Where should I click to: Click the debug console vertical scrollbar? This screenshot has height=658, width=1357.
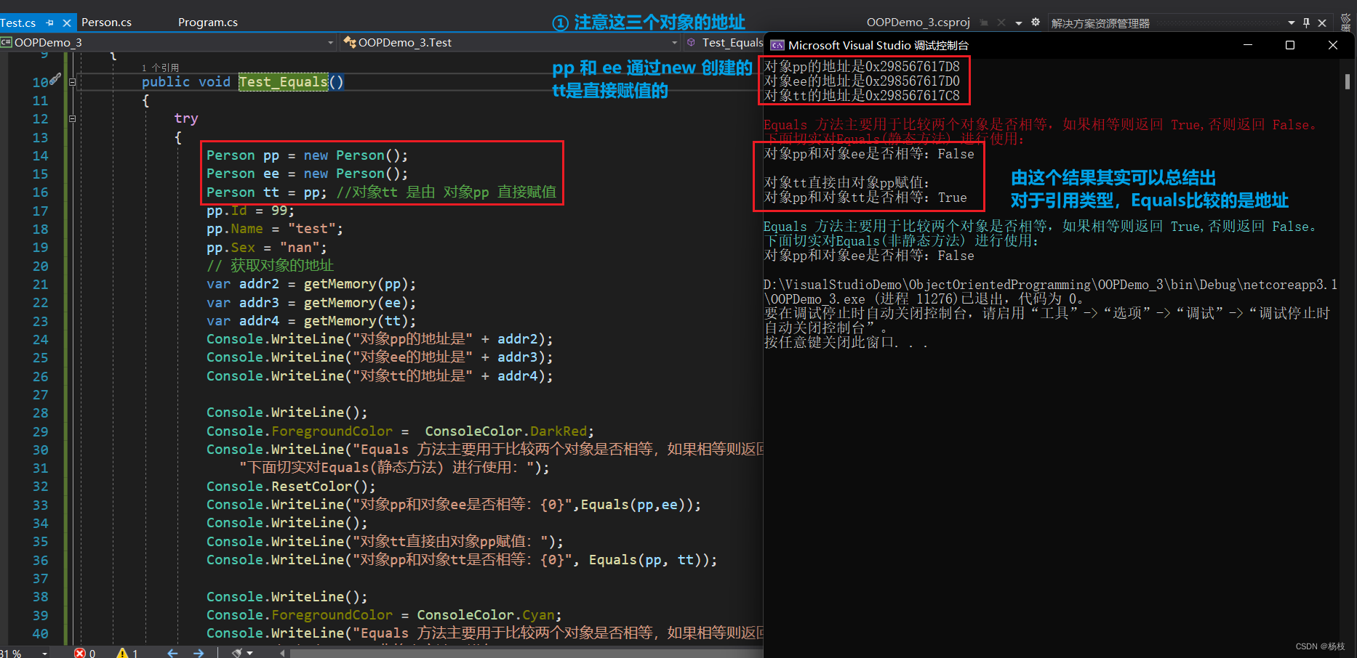1348,81
